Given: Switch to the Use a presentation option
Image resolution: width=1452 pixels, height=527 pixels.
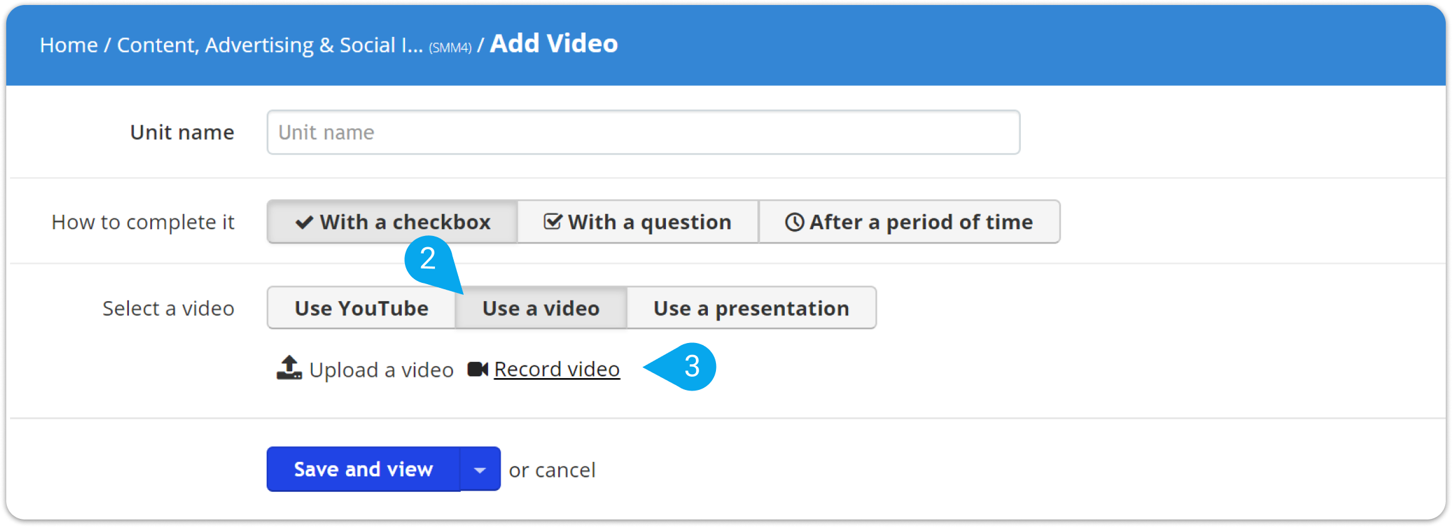Looking at the screenshot, I should pyautogui.click(x=751, y=308).
